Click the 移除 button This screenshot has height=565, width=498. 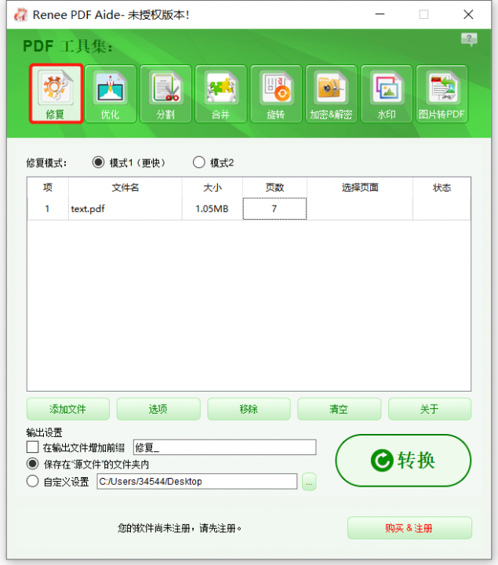(x=249, y=409)
